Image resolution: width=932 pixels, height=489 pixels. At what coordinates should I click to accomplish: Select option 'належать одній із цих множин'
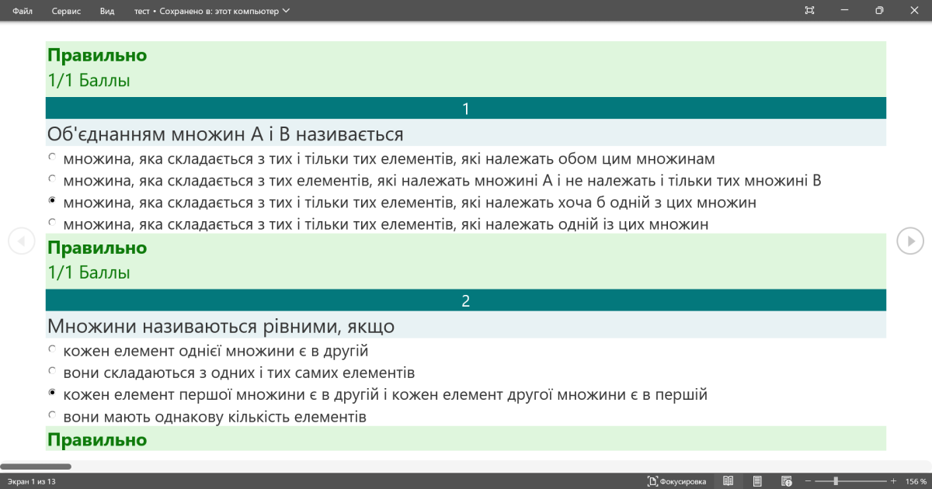point(52,222)
